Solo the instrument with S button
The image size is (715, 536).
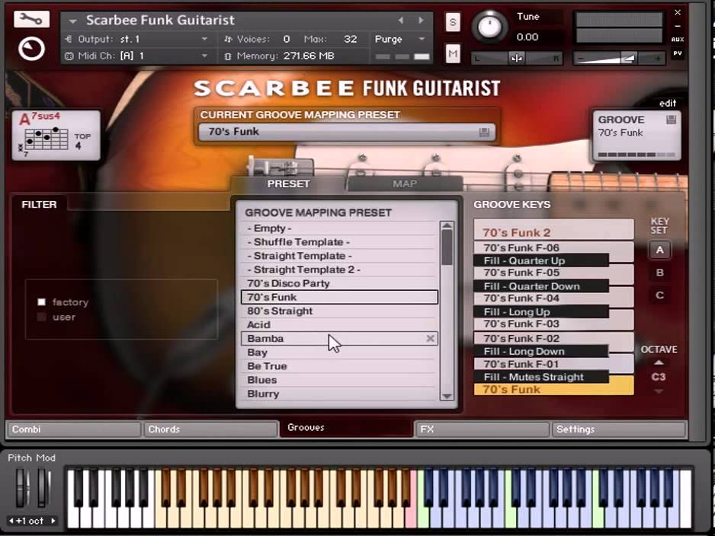coord(452,22)
